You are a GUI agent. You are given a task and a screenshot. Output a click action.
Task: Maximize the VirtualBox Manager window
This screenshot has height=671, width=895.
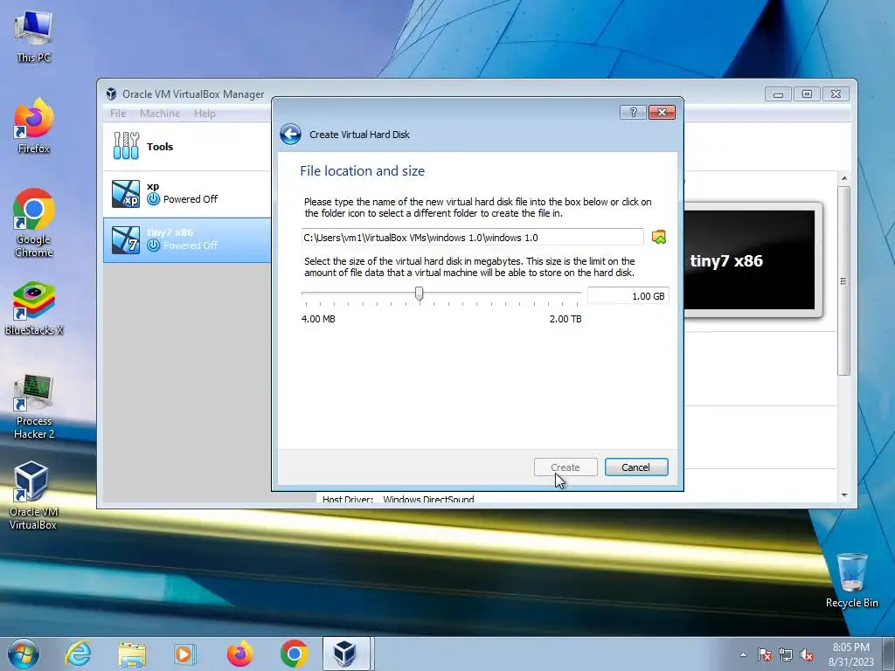[807, 94]
